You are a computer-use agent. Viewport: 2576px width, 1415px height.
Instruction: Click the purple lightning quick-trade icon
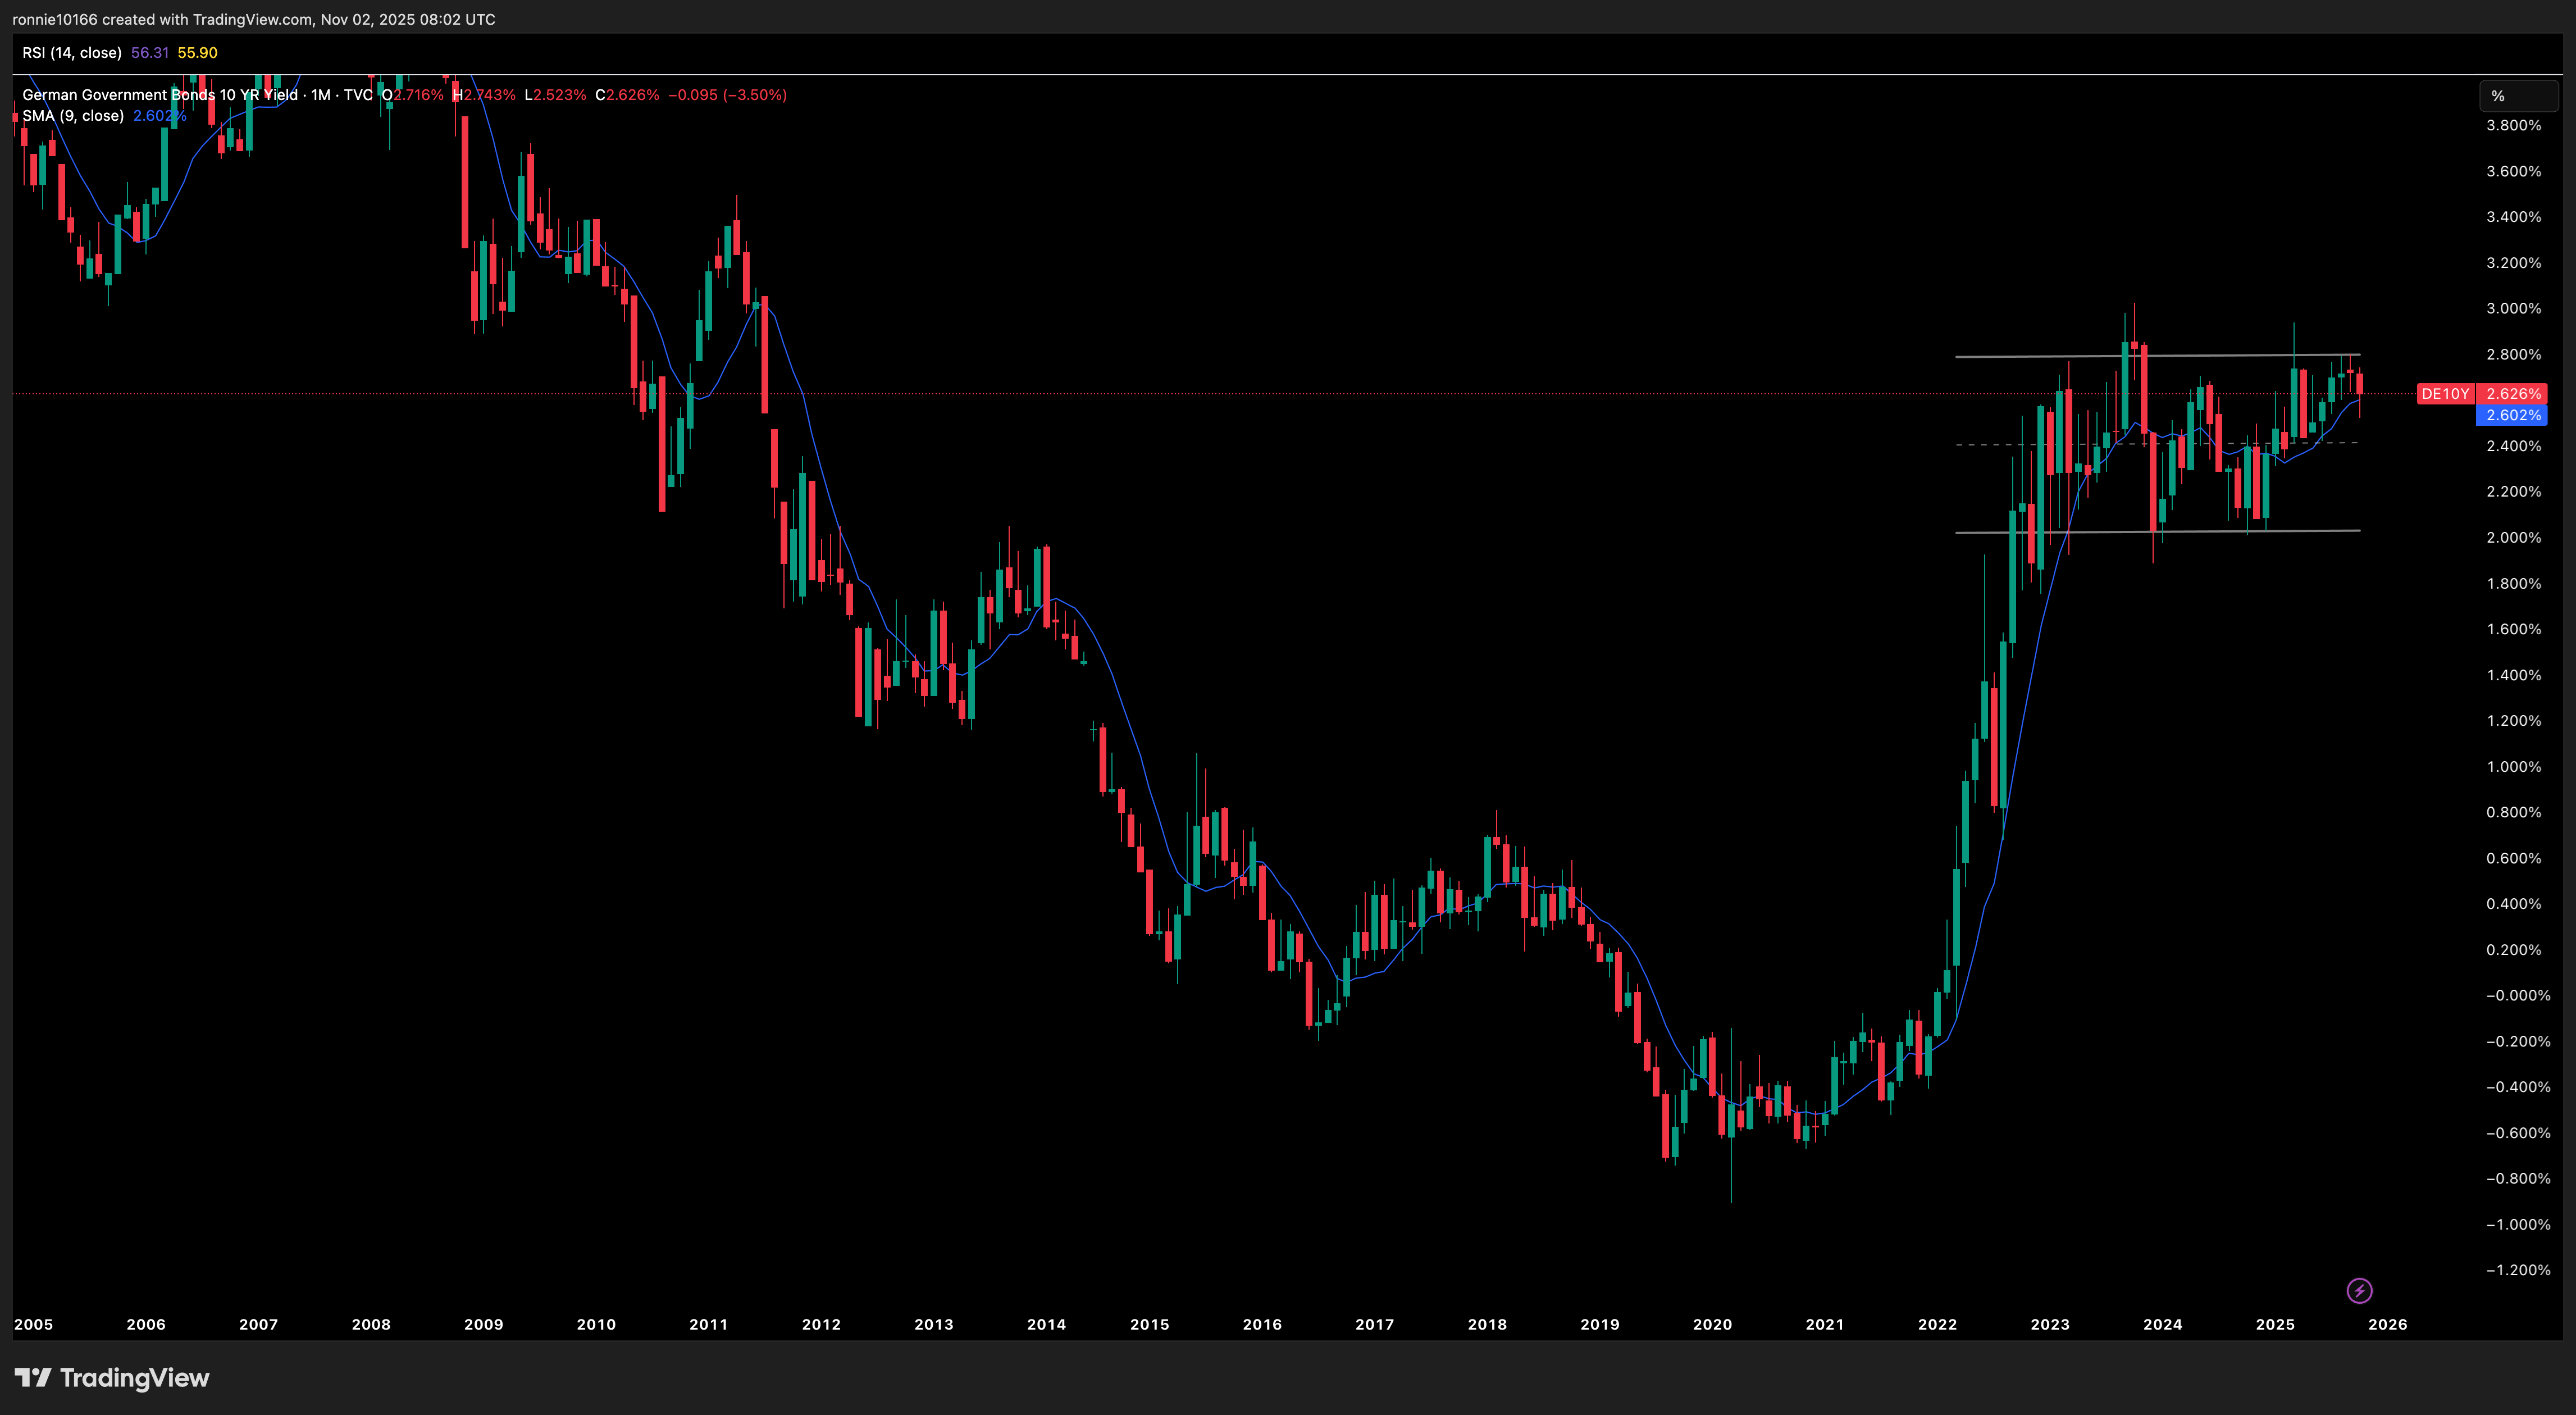pyautogui.click(x=2360, y=1290)
